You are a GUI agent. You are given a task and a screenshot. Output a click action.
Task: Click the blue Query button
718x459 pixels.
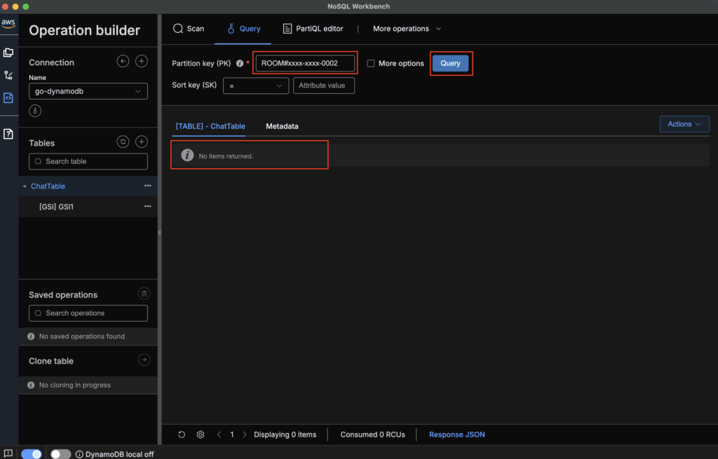(x=450, y=63)
